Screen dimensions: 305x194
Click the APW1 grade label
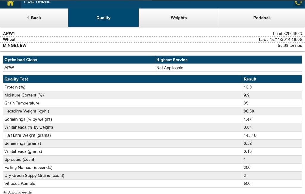tap(9, 33)
